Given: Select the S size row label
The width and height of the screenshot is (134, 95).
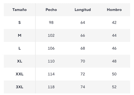Looking at the screenshot, I should coord(20,22).
